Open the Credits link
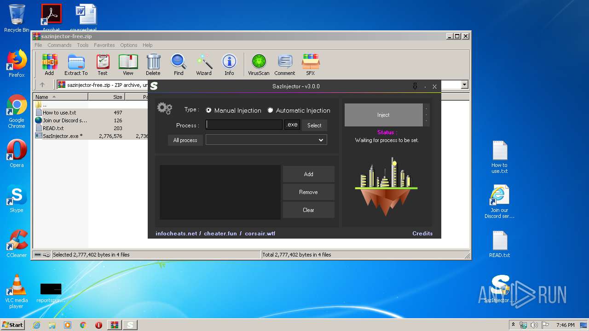This screenshot has height=331, width=589. [422, 234]
